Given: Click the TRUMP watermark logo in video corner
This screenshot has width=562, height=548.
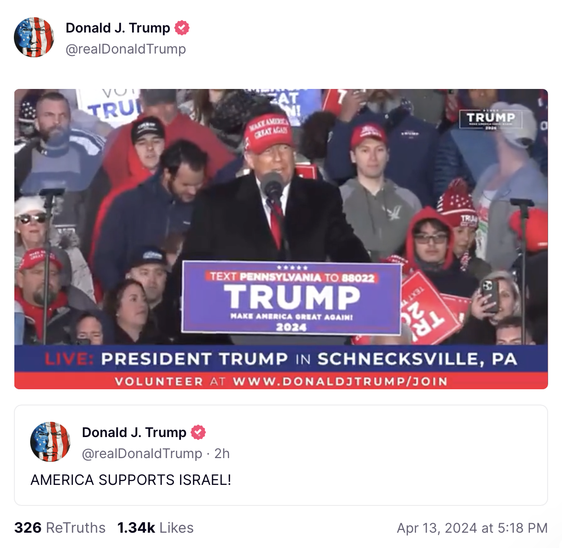Looking at the screenshot, I should (491, 119).
